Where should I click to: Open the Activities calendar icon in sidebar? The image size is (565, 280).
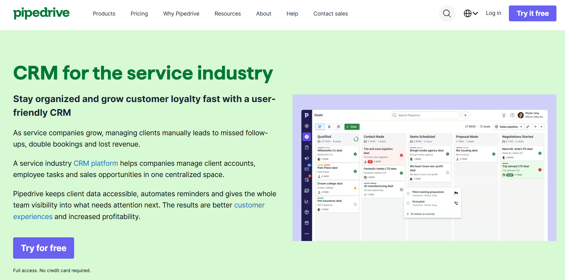pyautogui.click(x=307, y=180)
